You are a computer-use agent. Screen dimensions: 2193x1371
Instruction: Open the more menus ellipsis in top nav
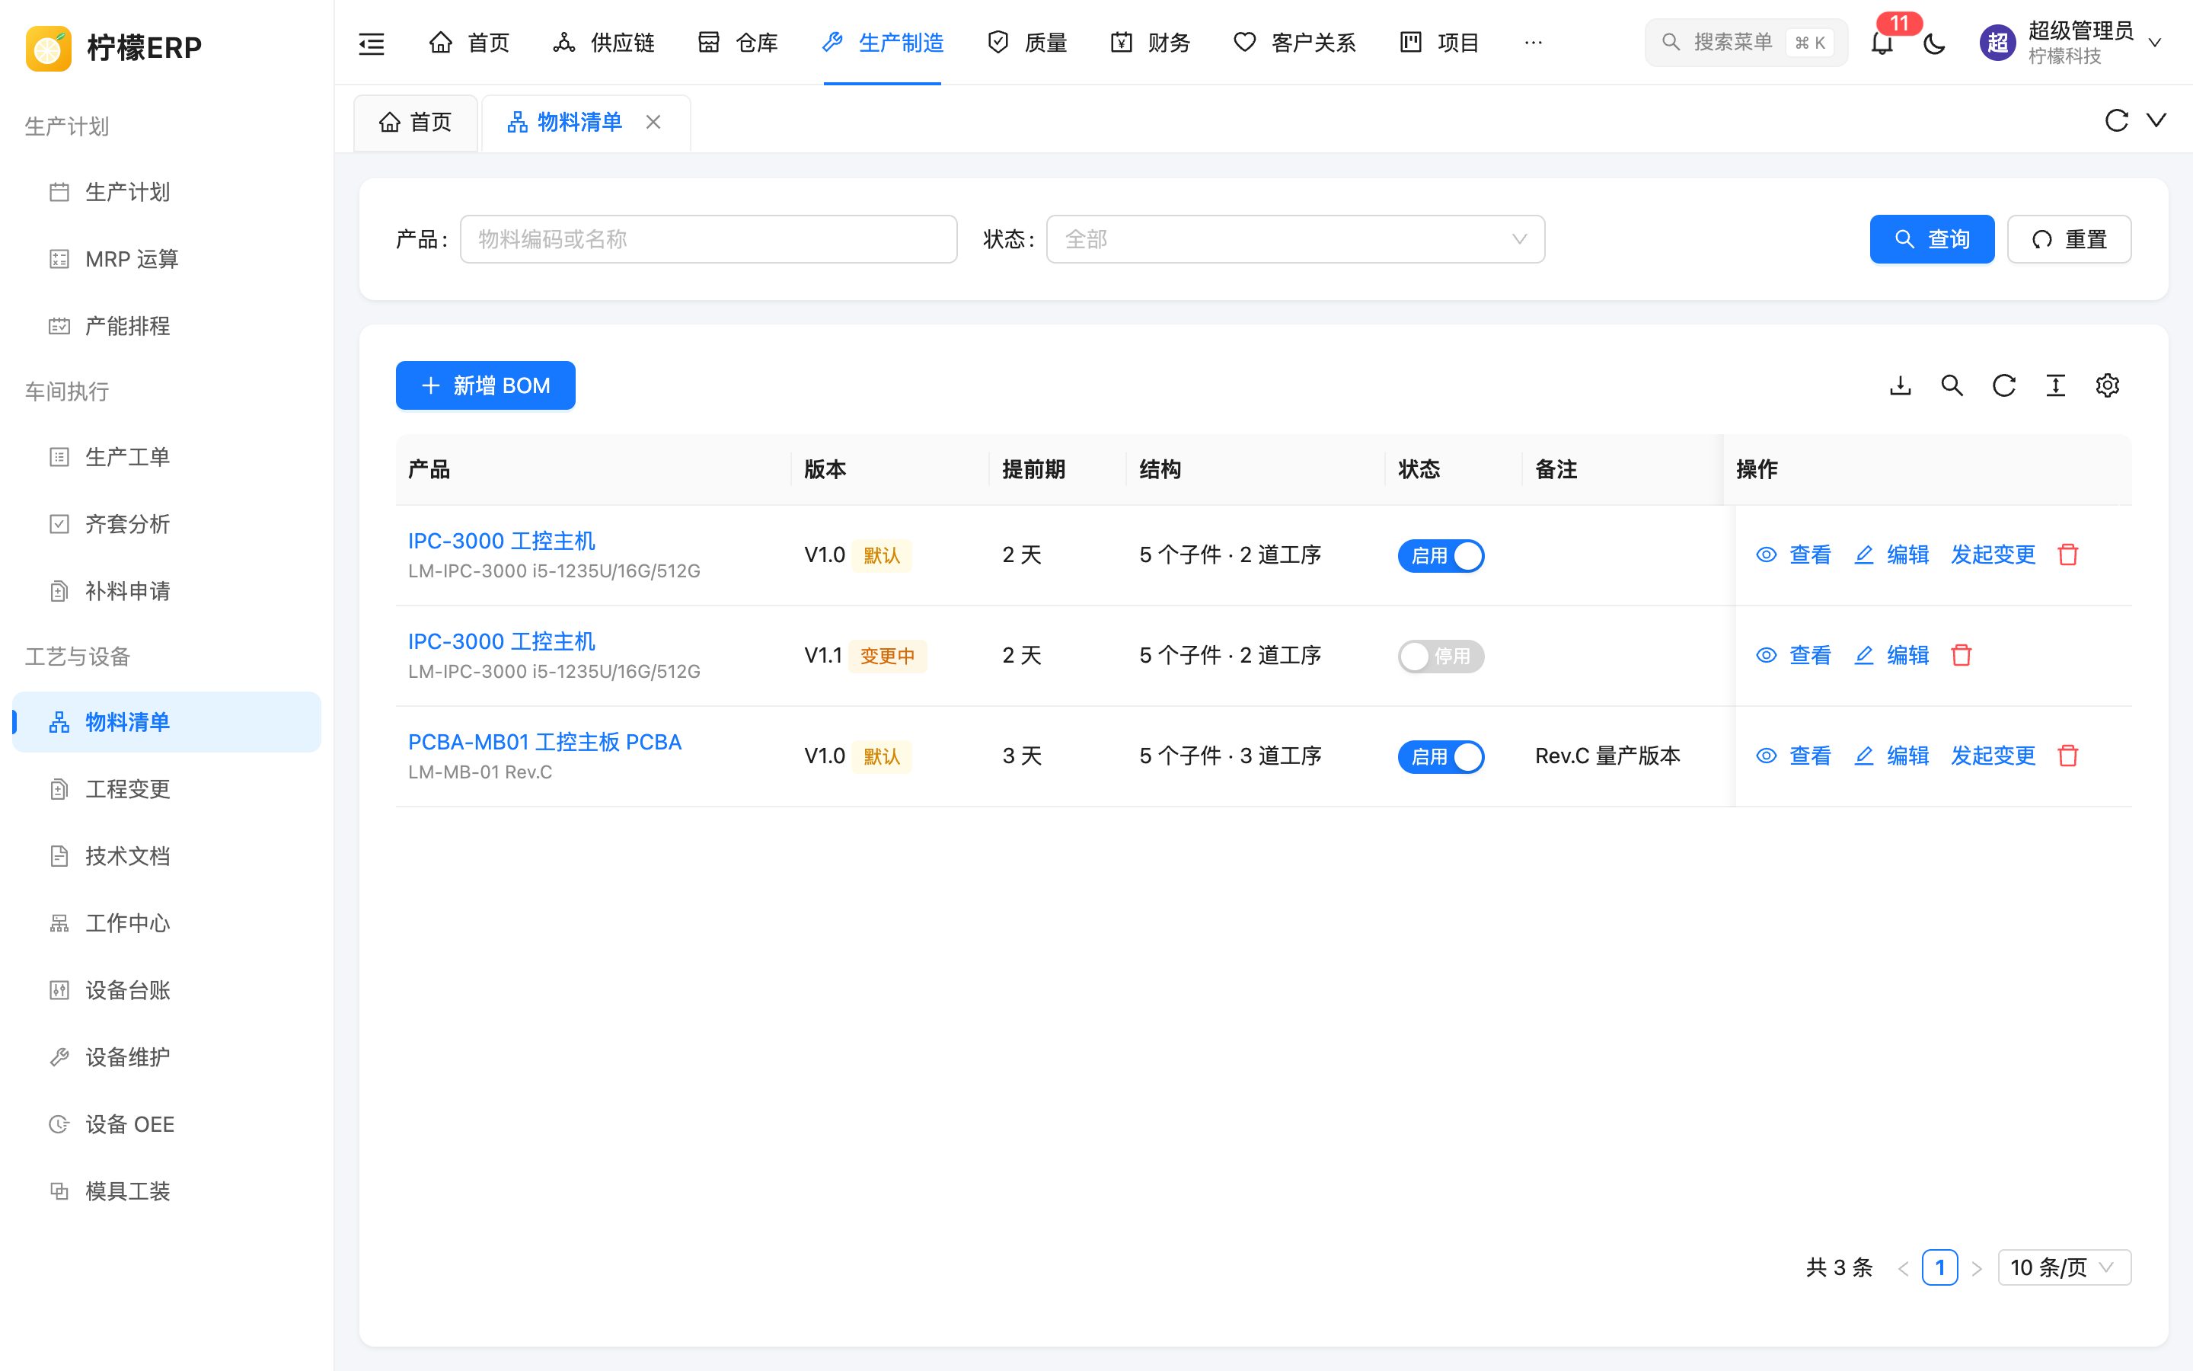(1534, 43)
